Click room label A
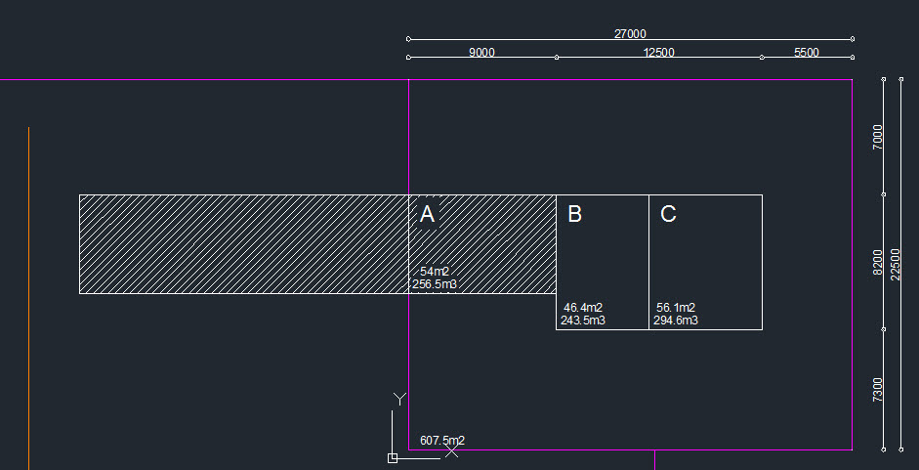 (427, 215)
